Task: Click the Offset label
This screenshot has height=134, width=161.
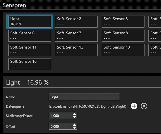Action: pyautogui.click(x=11, y=127)
